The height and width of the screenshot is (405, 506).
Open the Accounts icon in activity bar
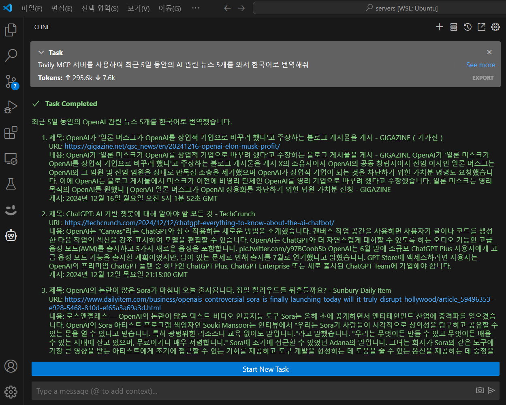(x=11, y=366)
